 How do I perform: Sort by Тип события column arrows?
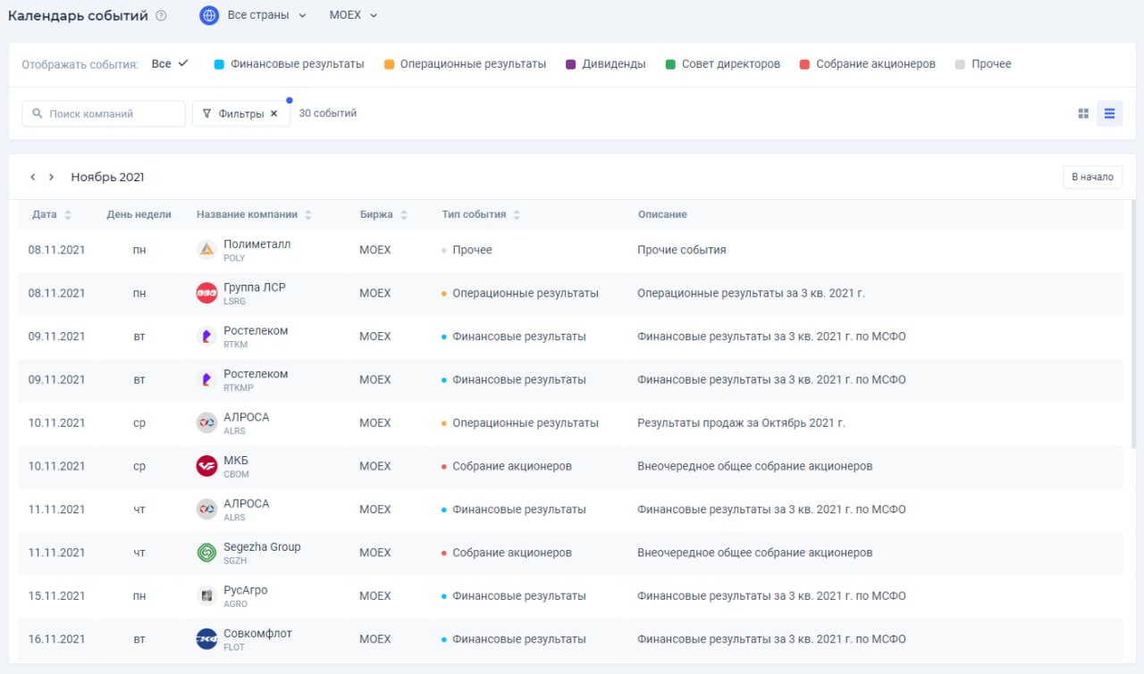(x=517, y=215)
